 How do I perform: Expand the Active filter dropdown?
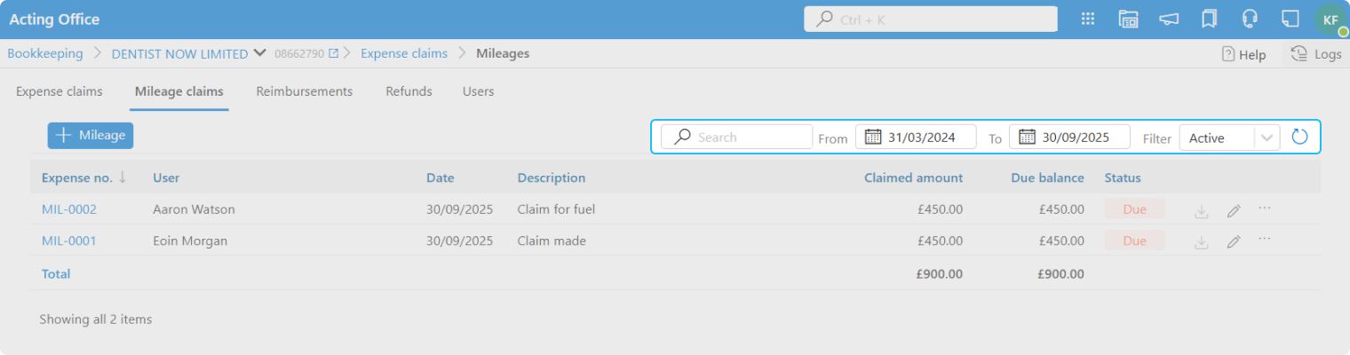pos(1267,138)
